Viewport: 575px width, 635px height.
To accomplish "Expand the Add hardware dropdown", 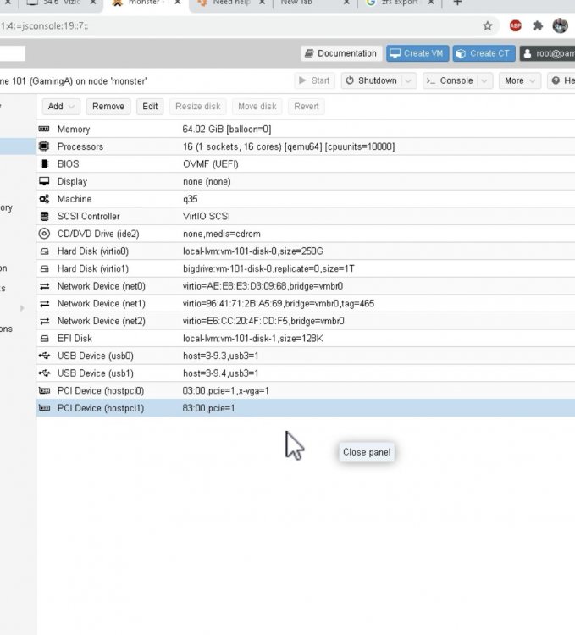I will click(x=61, y=106).
